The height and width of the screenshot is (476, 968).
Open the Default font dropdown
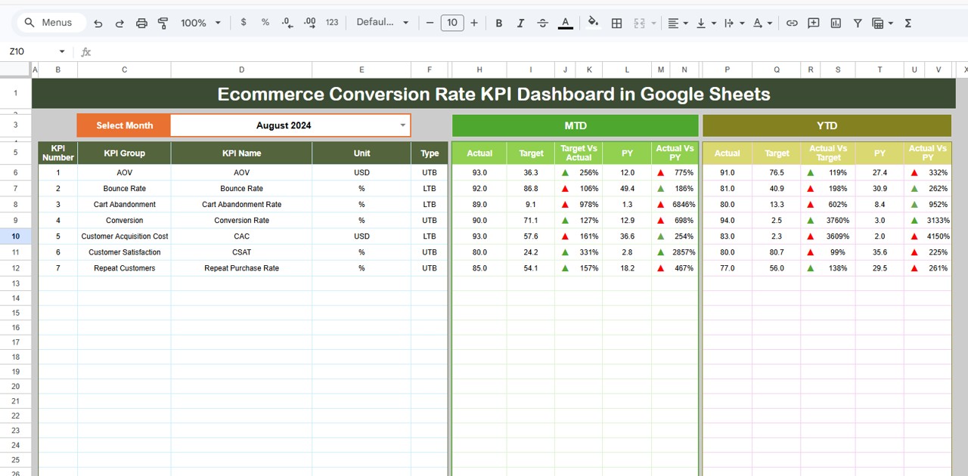tap(382, 23)
